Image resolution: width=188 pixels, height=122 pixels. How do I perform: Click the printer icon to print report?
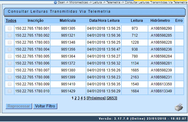179,107
